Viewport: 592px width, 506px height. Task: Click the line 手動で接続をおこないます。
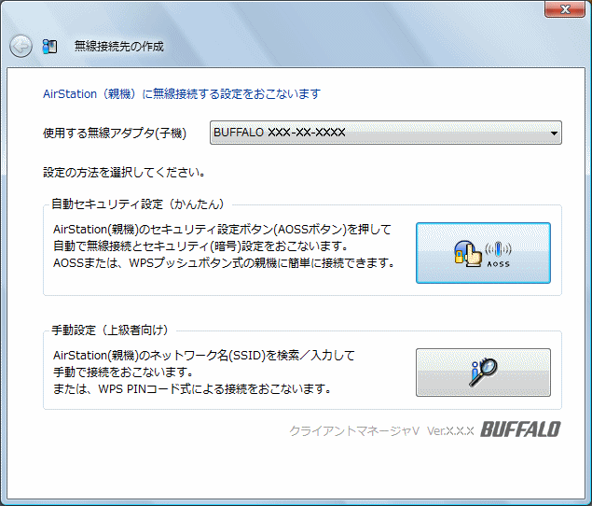[x=123, y=372]
